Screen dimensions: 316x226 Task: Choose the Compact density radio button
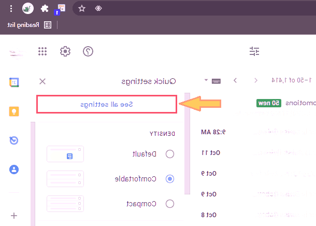pos(169,204)
